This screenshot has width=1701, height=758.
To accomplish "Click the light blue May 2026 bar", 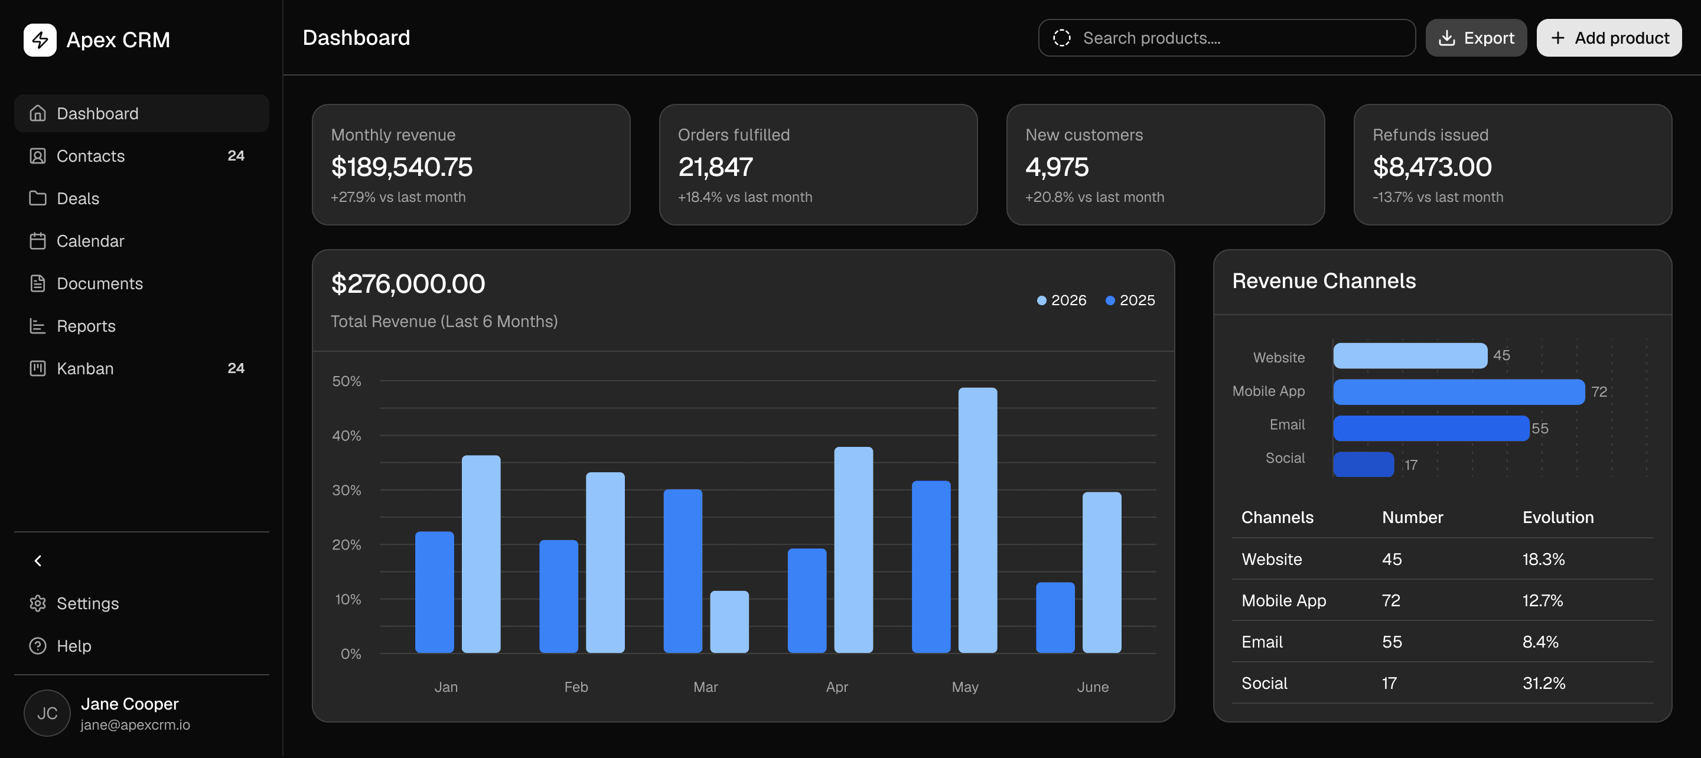I will click(x=977, y=520).
